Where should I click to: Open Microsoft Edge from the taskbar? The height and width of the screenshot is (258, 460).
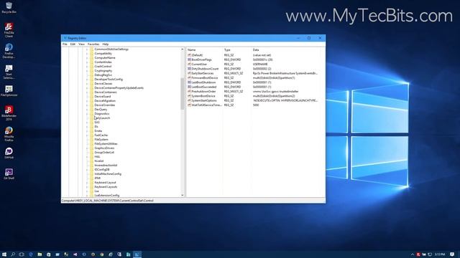click(x=31, y=254)
